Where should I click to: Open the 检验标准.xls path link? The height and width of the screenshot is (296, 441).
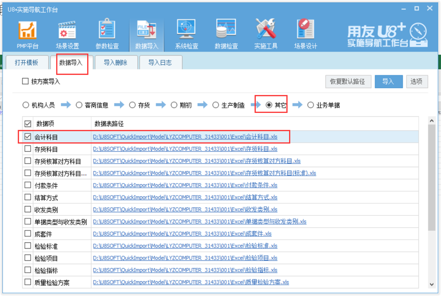pyautogui.click(x=185, y=246)
